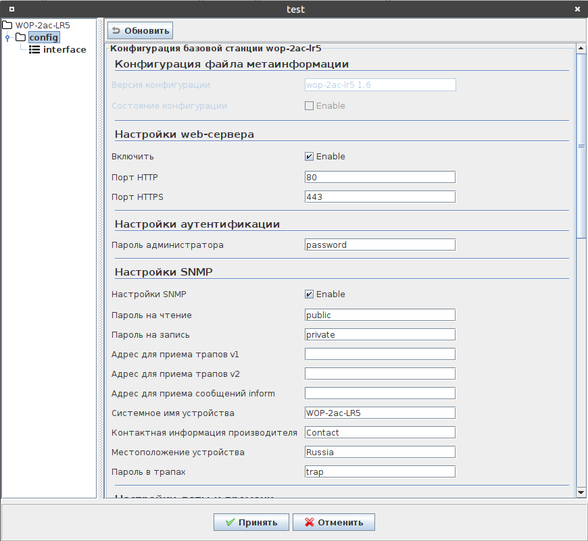Click the Местоположение устройства field
The width and height of the screenshot is (588, 541).
click(x=380, y=452)
